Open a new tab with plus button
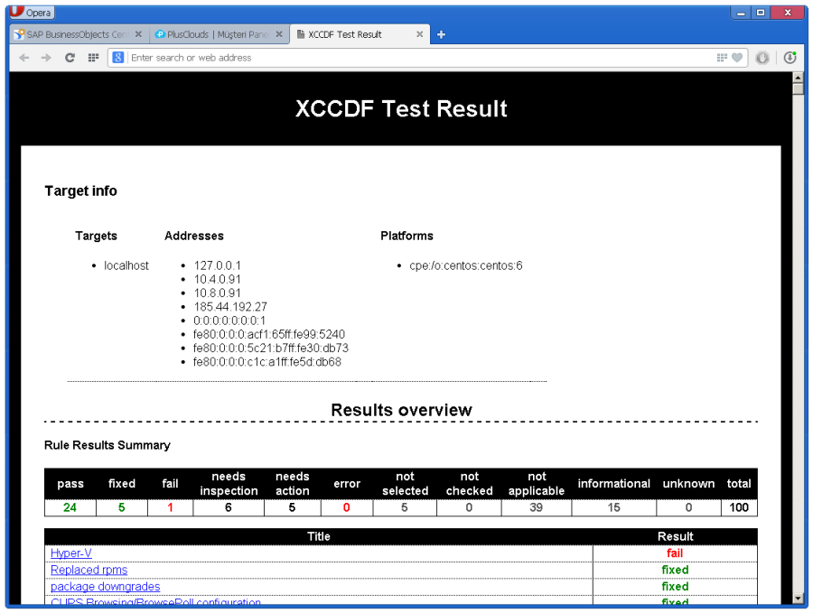This screenshot has height=613, width=813. (x=441, y=34)
